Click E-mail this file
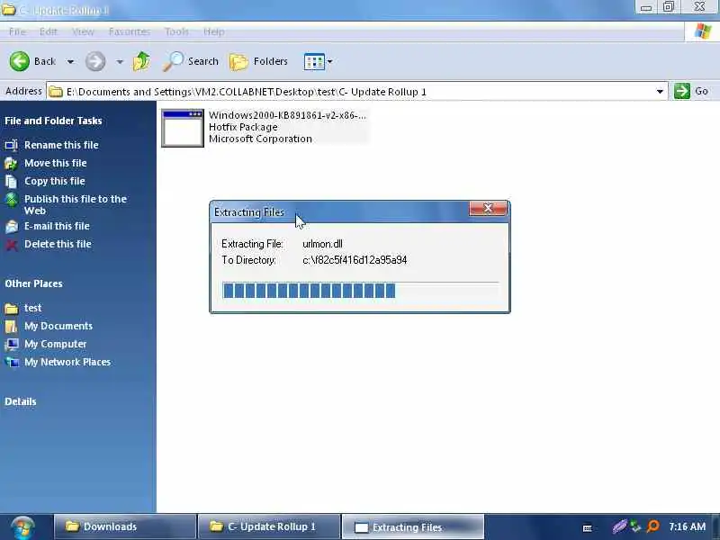720x540 pixels. (57, 226)
